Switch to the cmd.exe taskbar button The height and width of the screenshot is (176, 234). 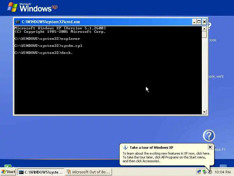(x=41, y=172)
